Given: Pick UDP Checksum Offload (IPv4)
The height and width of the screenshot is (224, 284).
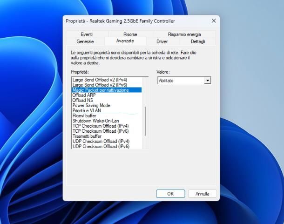Looking at the screenshot, I should [107, 142].
